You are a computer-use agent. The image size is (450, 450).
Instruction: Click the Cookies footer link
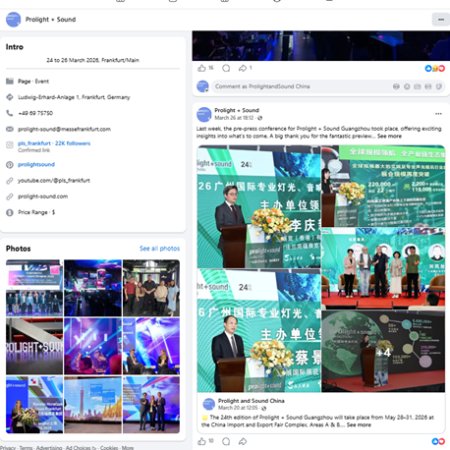(109, 447)
